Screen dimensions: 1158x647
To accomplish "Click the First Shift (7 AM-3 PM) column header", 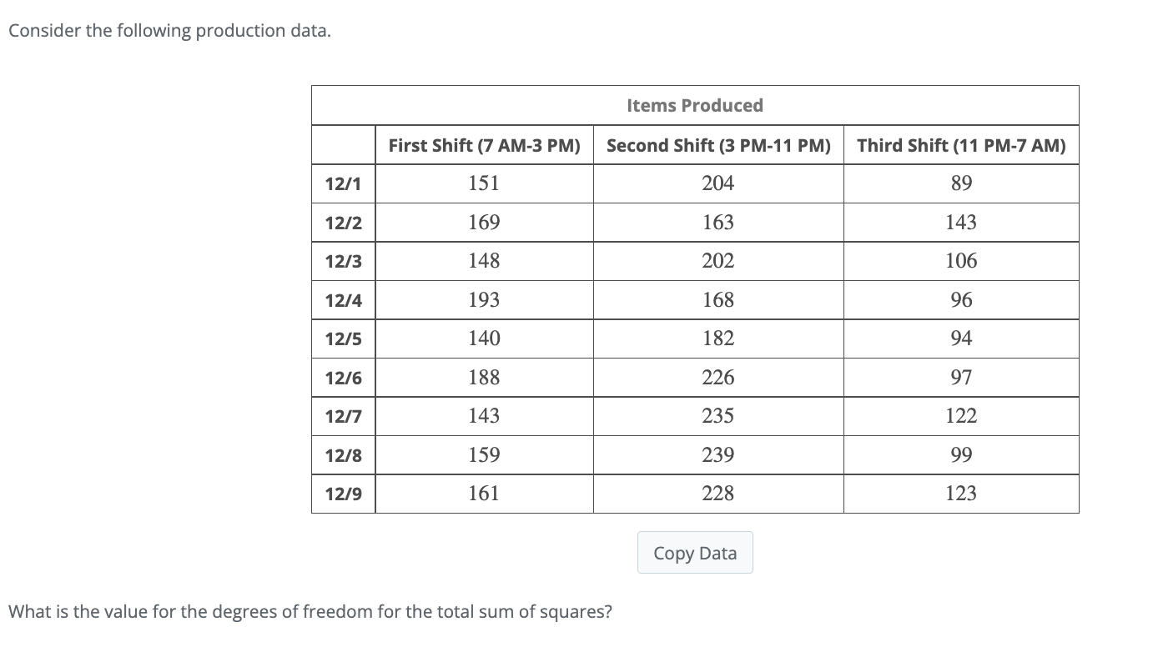I will [484, 144].
